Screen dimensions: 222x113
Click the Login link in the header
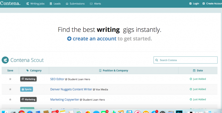click(194, 4)
